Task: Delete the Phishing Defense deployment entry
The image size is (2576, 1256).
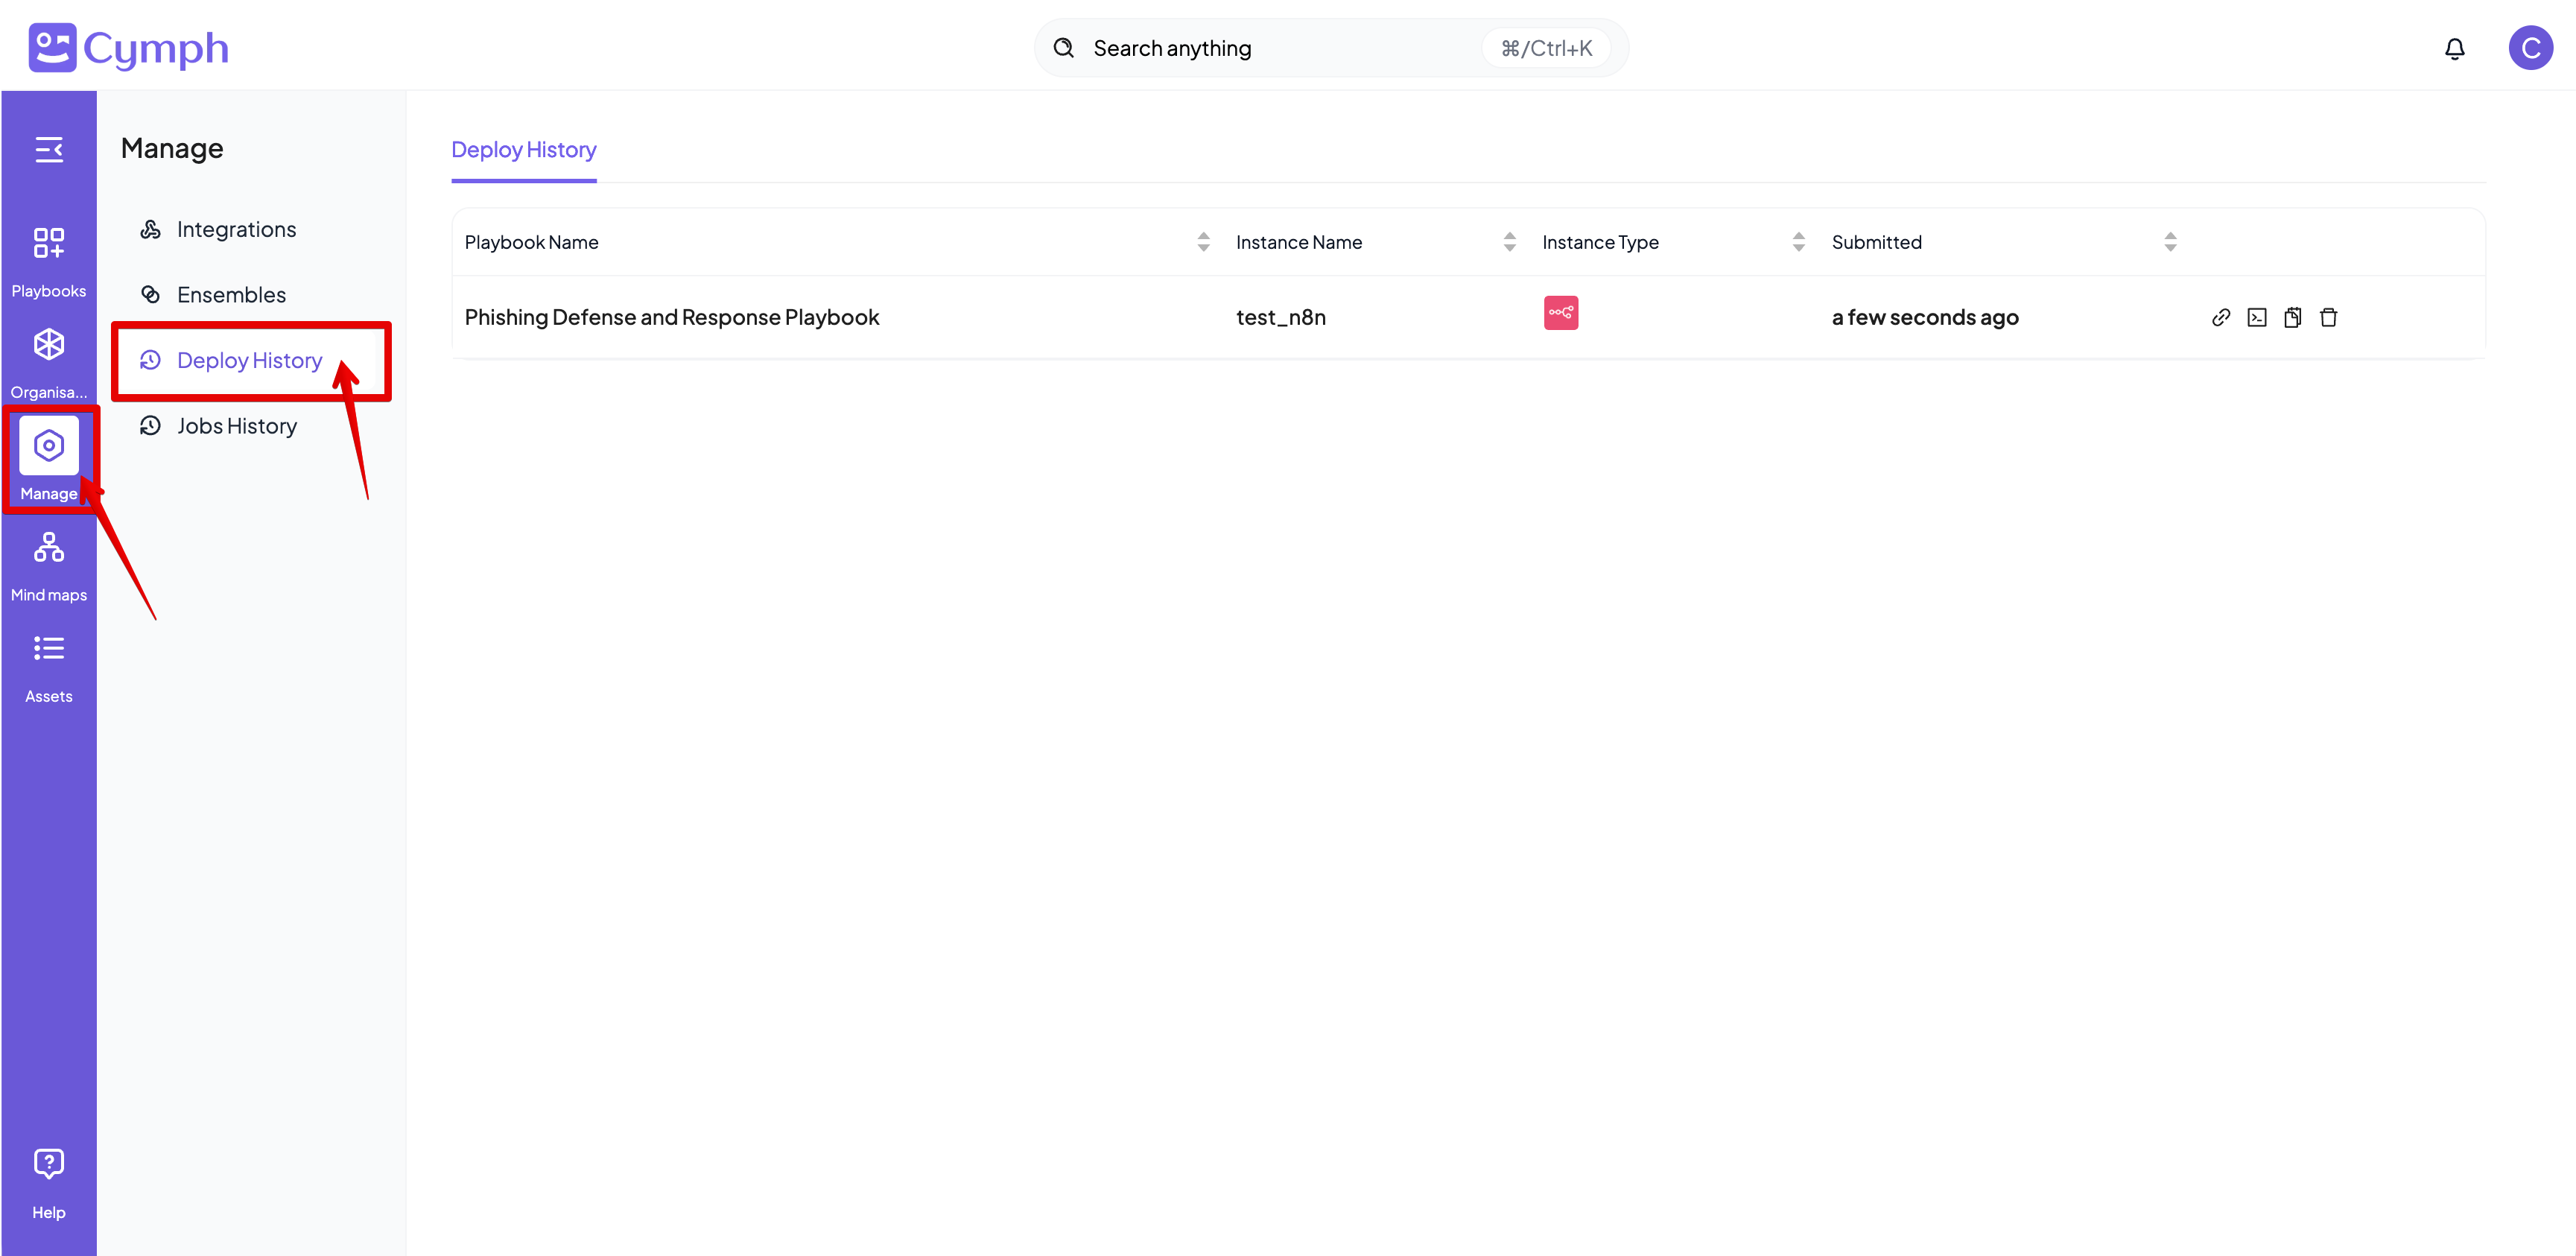Action: pyautogui.click(x=2329, y=316)
